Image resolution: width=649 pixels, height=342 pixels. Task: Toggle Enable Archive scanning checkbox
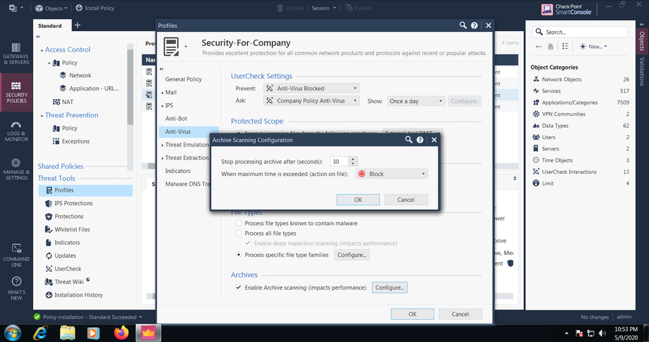238,287
